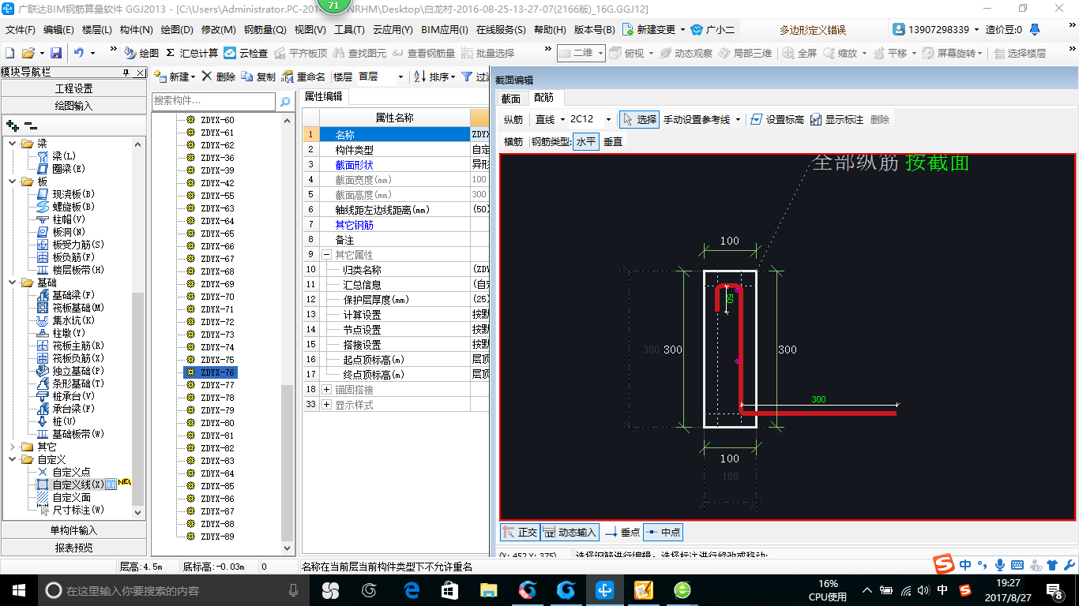
Task: Click 新建 new component button
Action: 175,77
